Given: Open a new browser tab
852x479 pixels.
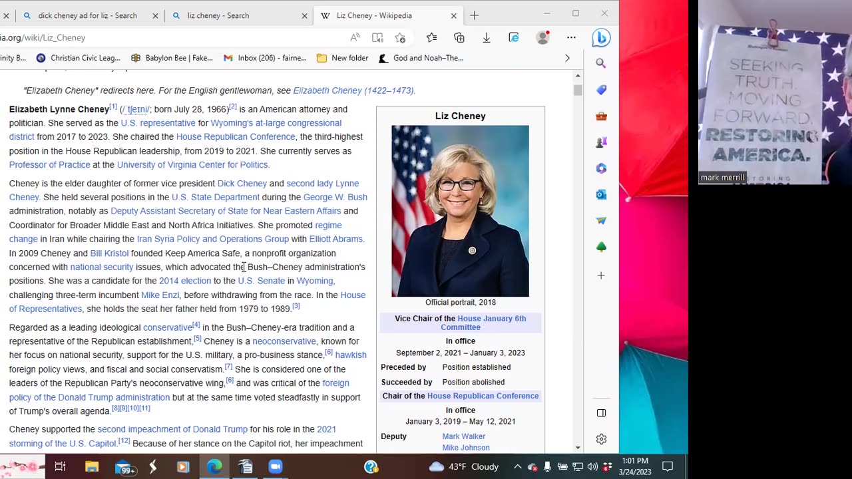Looking at the screenshot, I should 475,15.
